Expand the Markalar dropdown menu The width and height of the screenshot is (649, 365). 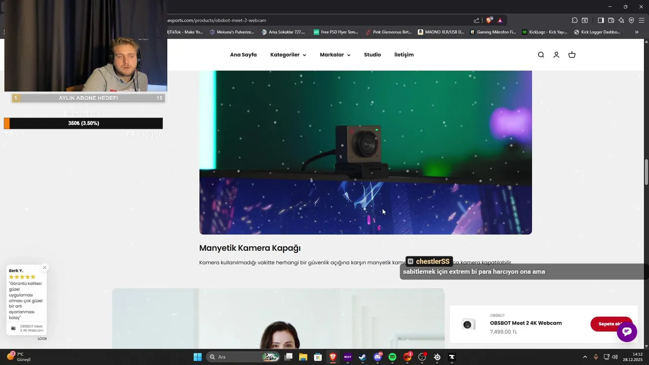click(335, 55)
